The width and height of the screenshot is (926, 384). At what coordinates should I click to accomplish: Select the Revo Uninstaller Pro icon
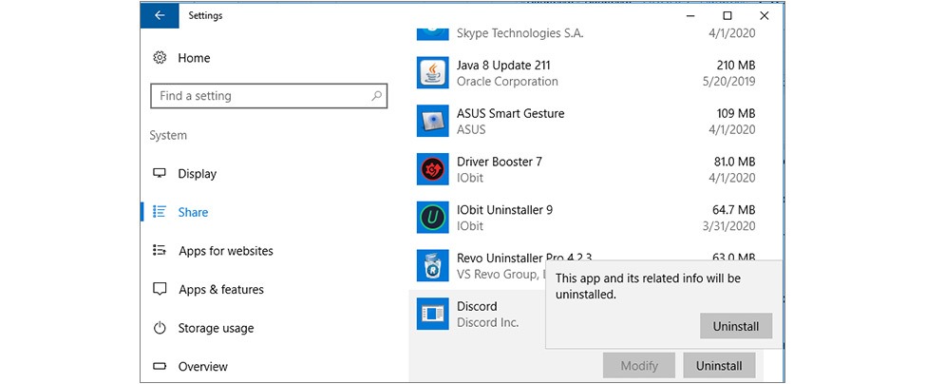pyautogui.click(x=432, y=266)
